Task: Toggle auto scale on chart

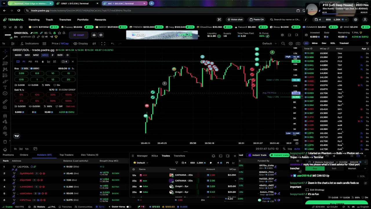Action: point(297,149)
